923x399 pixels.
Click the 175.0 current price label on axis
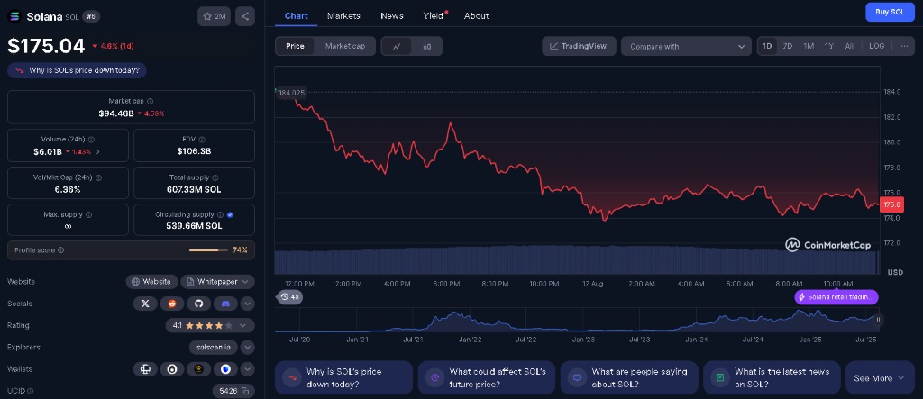click(891, 204)
